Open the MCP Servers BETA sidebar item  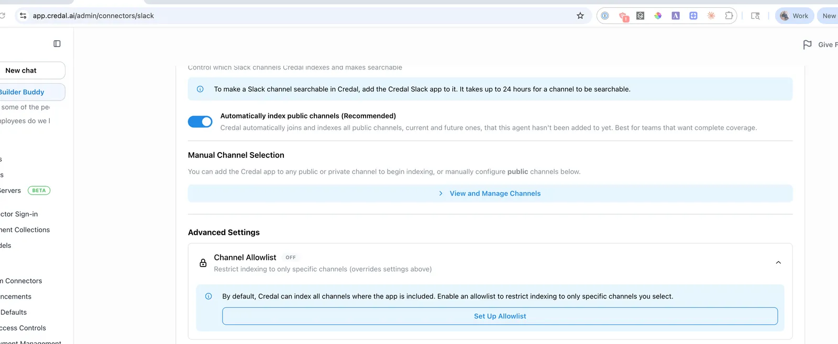pyautogui.click(x=25, y=190)
